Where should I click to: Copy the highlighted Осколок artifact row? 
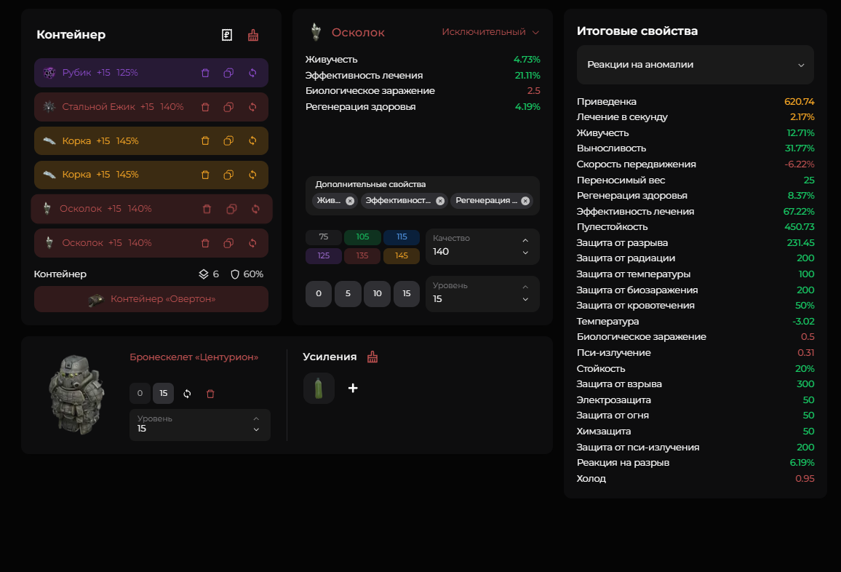coord(231,210)
